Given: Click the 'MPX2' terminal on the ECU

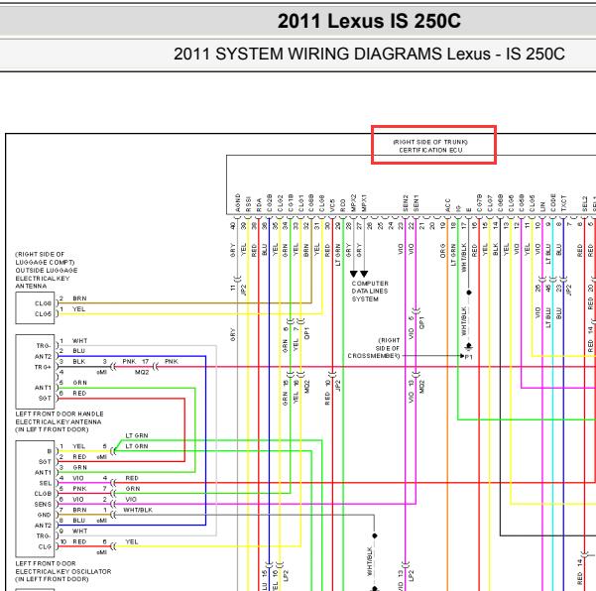Looking at the screenshot, I should [353, 203].
